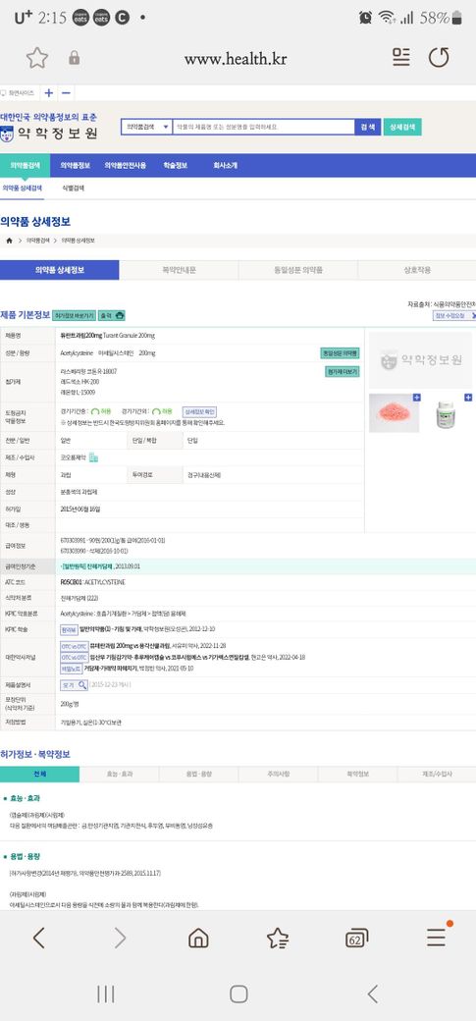Open the teal 상세검색 button

click(x=402, y=127)
